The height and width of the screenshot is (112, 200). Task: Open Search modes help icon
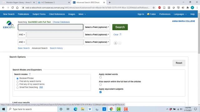click(30, 74)
